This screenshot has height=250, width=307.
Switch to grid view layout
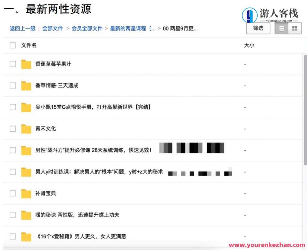tap(295, 28)
